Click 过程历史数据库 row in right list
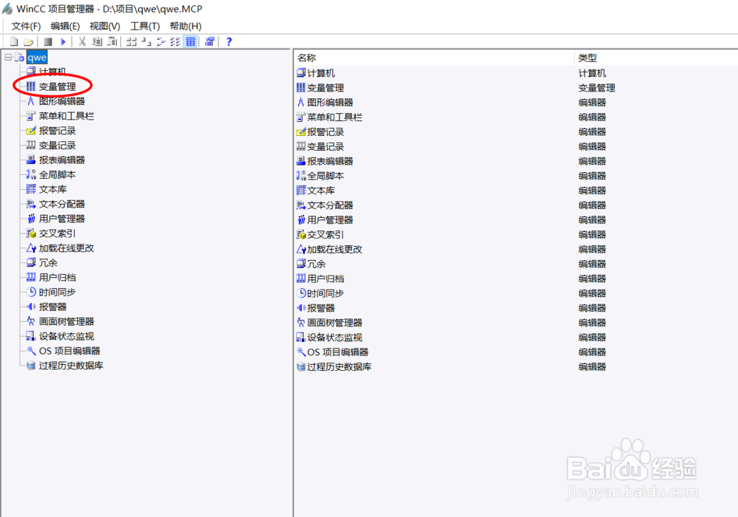Viewport: 738px width, 517px height. point(517,366)
